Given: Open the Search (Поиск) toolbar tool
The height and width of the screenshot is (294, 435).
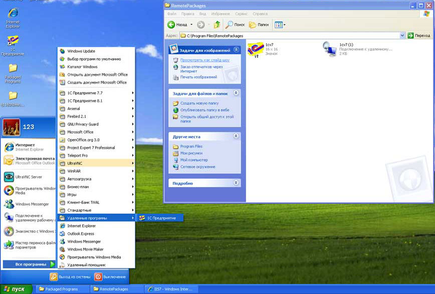Looking at the screenshot, I should coord(235,25).
